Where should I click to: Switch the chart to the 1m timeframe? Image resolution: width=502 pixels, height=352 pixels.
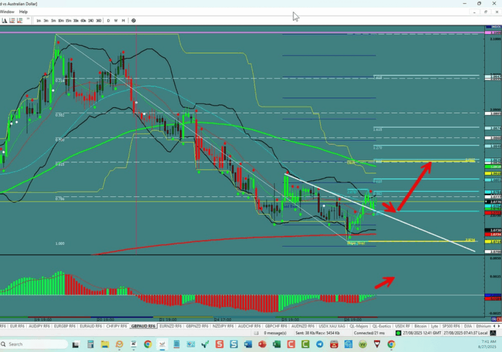pos(39,20)
